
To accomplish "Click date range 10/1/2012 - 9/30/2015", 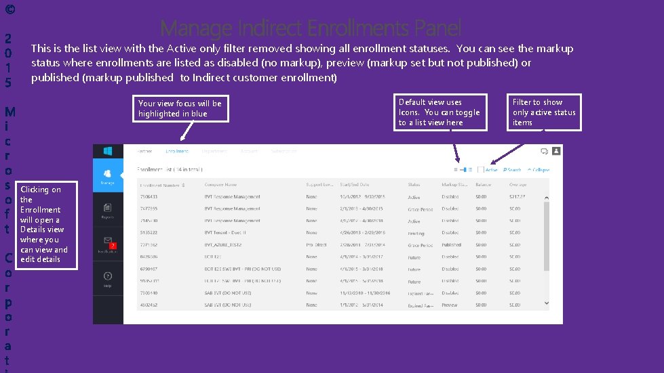I will tap(362, 197).
